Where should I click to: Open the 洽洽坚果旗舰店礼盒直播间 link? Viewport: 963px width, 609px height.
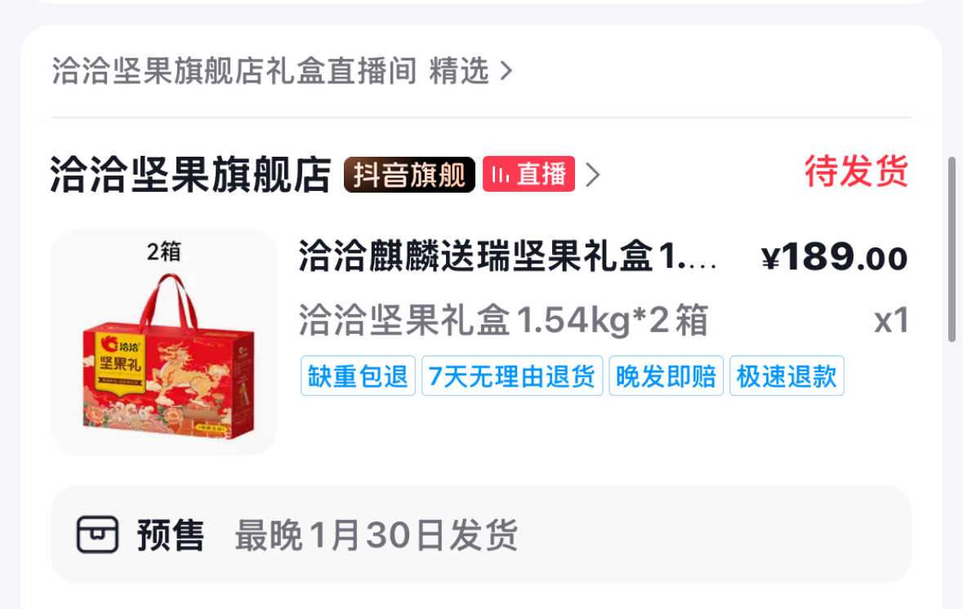click(234, 71)
